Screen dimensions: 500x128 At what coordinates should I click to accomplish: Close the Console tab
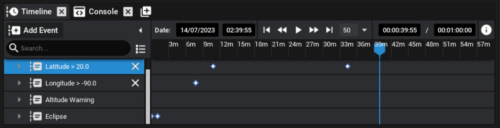128,12
